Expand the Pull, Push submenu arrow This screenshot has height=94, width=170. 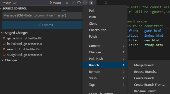[x=123, y=59]
